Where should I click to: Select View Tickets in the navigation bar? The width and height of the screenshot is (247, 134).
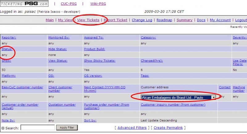pyautogui.click(x=88, y=20)
